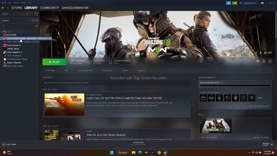
Task: Select Immortals Fenyx Rising in list
Action: tap(17, 59)
